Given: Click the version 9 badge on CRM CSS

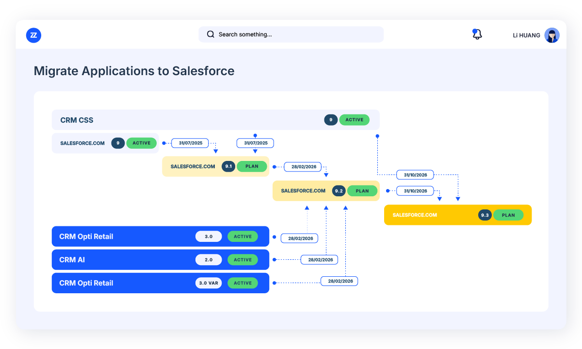Looking at the screenshot, I should coord(331,120).
